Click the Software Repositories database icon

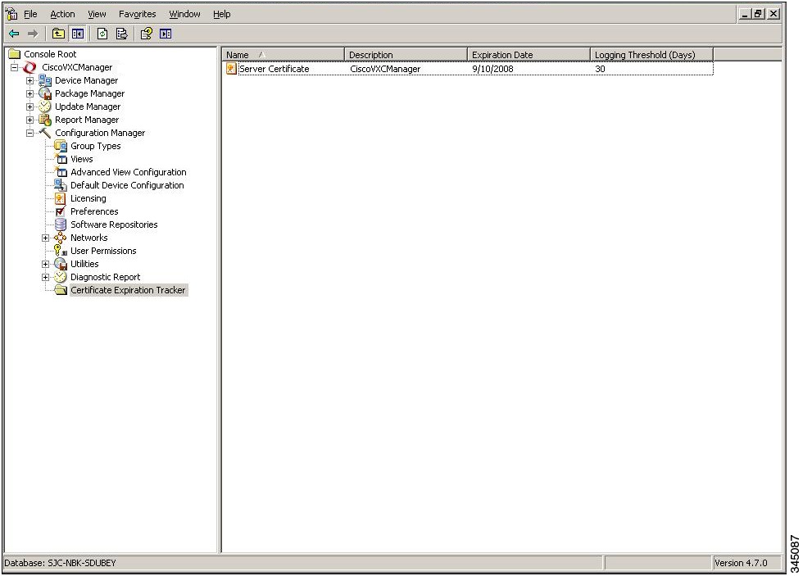point(61,225)
